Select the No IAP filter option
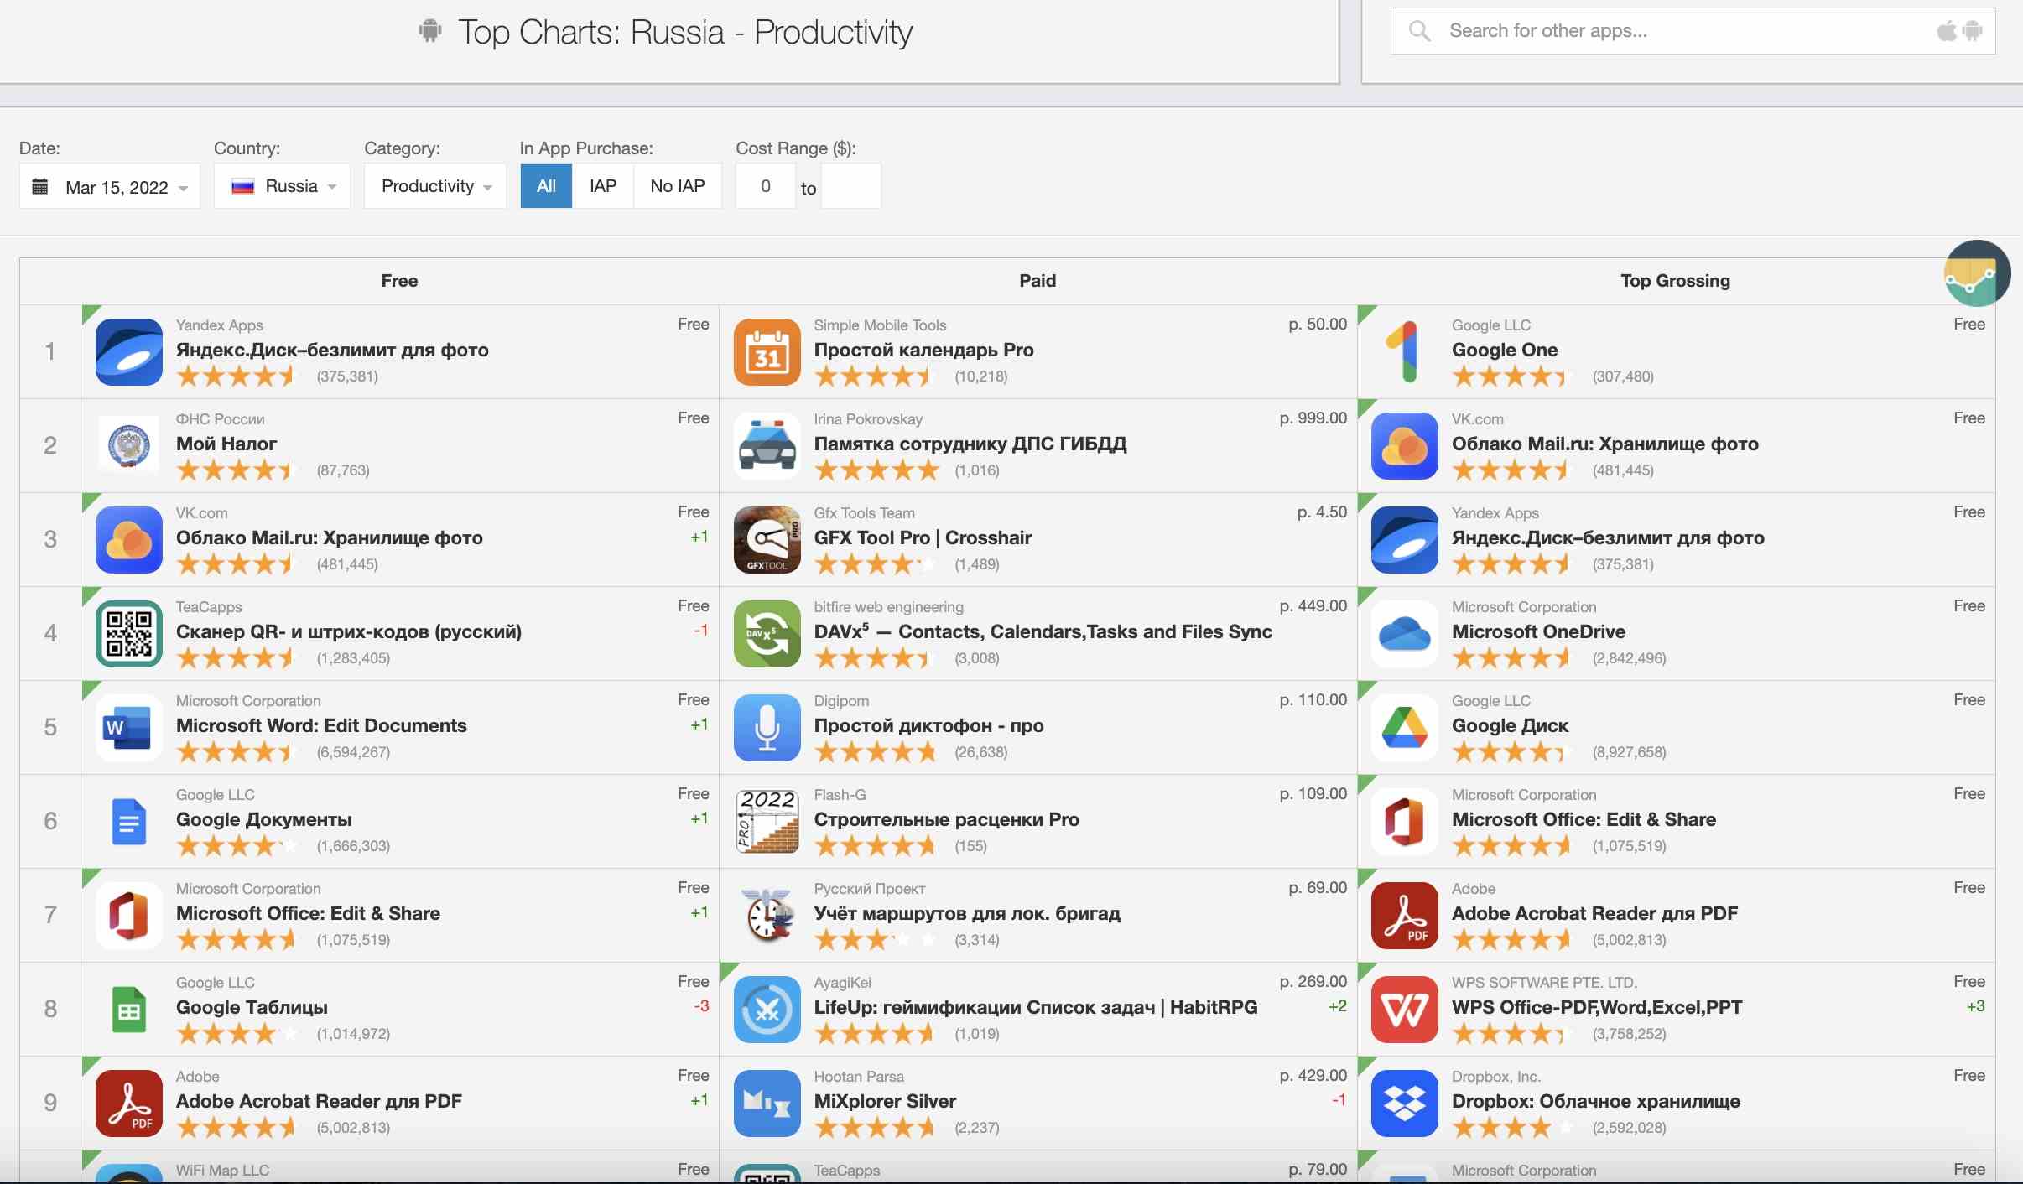 point(677,185)
